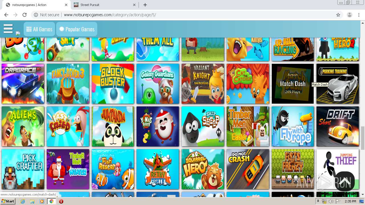Open the Squirrel Hero game
Viewport: 365px width, 205px height.
click(x=203, y=169)
